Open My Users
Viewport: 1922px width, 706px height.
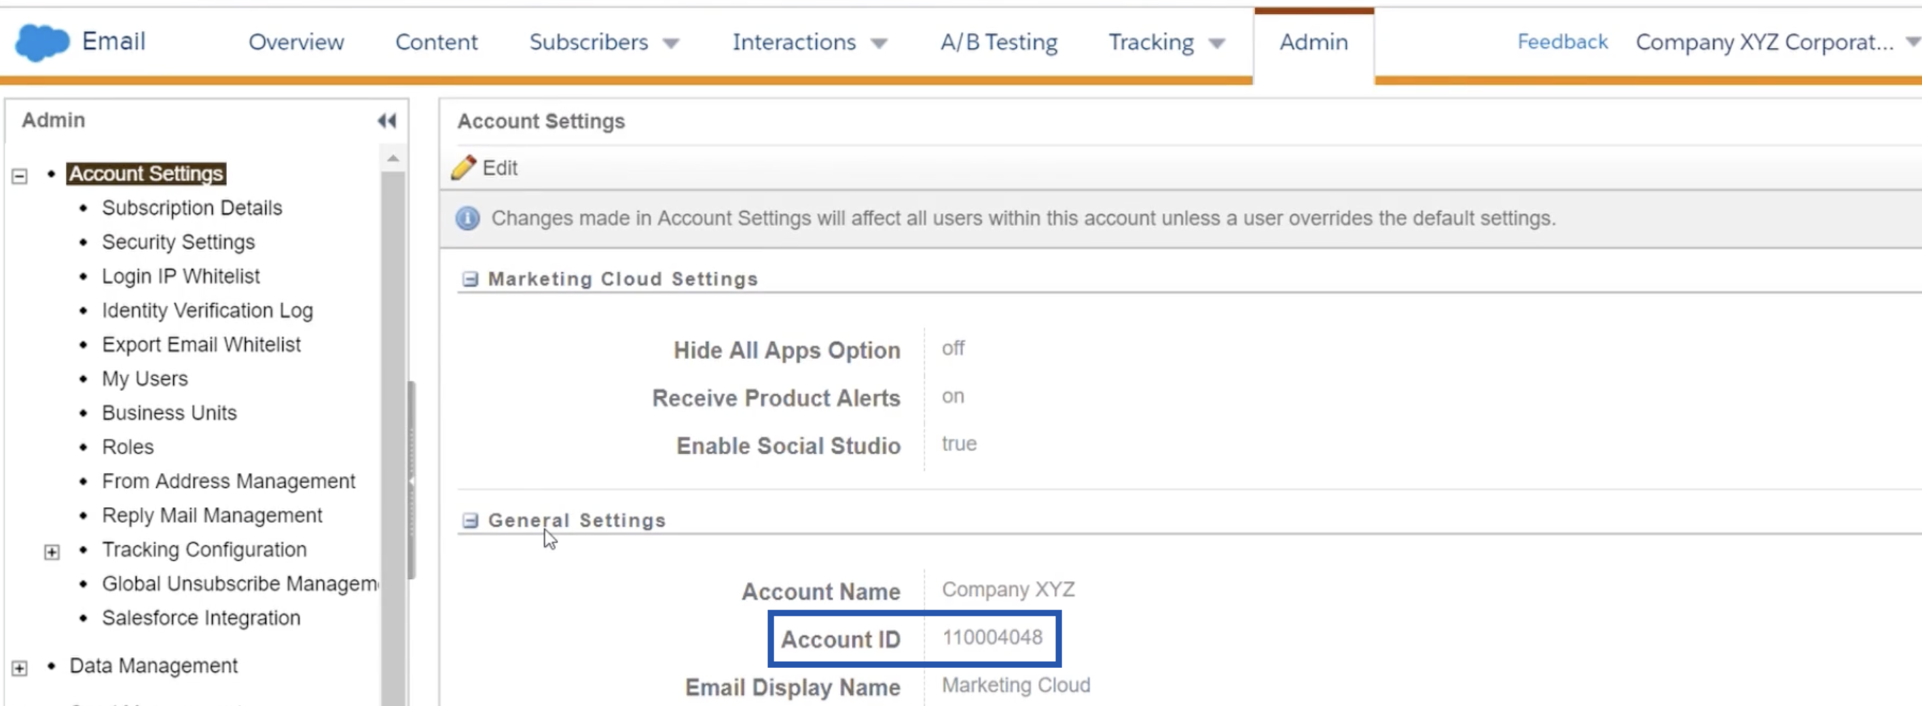(x=145, y=379)
